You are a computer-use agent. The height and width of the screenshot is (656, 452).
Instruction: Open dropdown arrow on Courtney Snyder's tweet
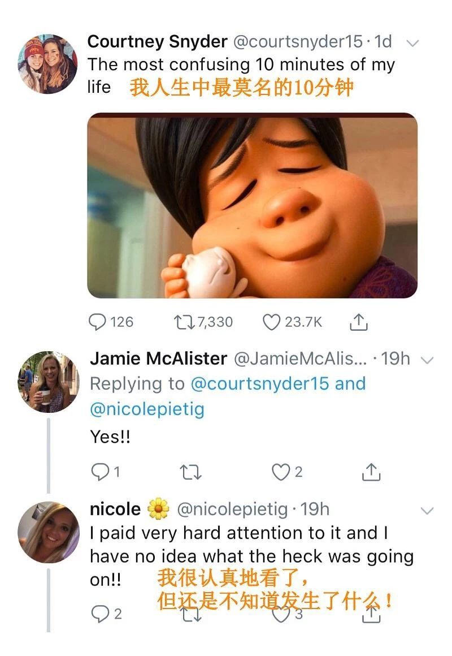click(x=412, y=43)
